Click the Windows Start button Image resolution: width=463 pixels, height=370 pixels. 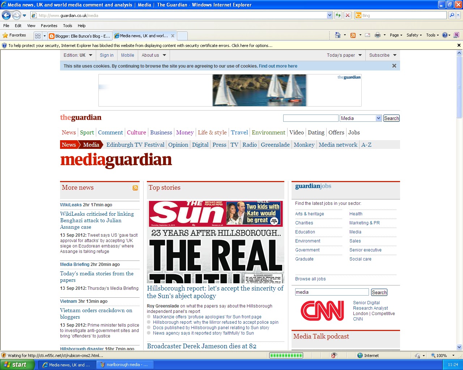(17, 365)
